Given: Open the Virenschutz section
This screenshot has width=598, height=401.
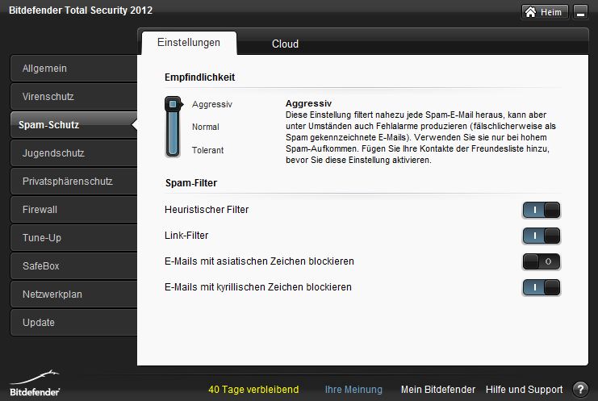Looking at the screenshot, I should point(73,97).
